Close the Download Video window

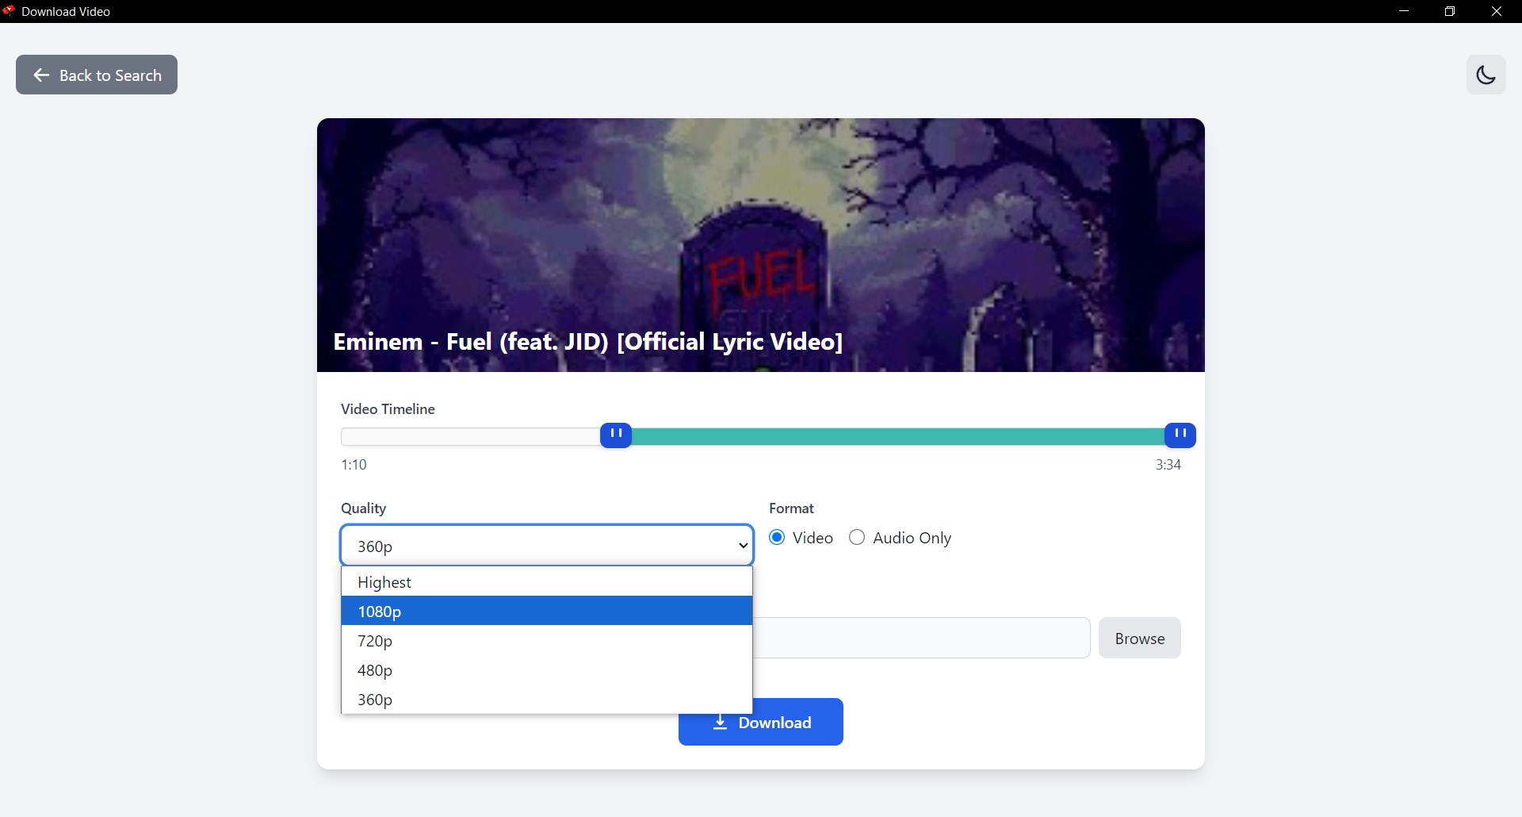click(x=1497, y=11)
